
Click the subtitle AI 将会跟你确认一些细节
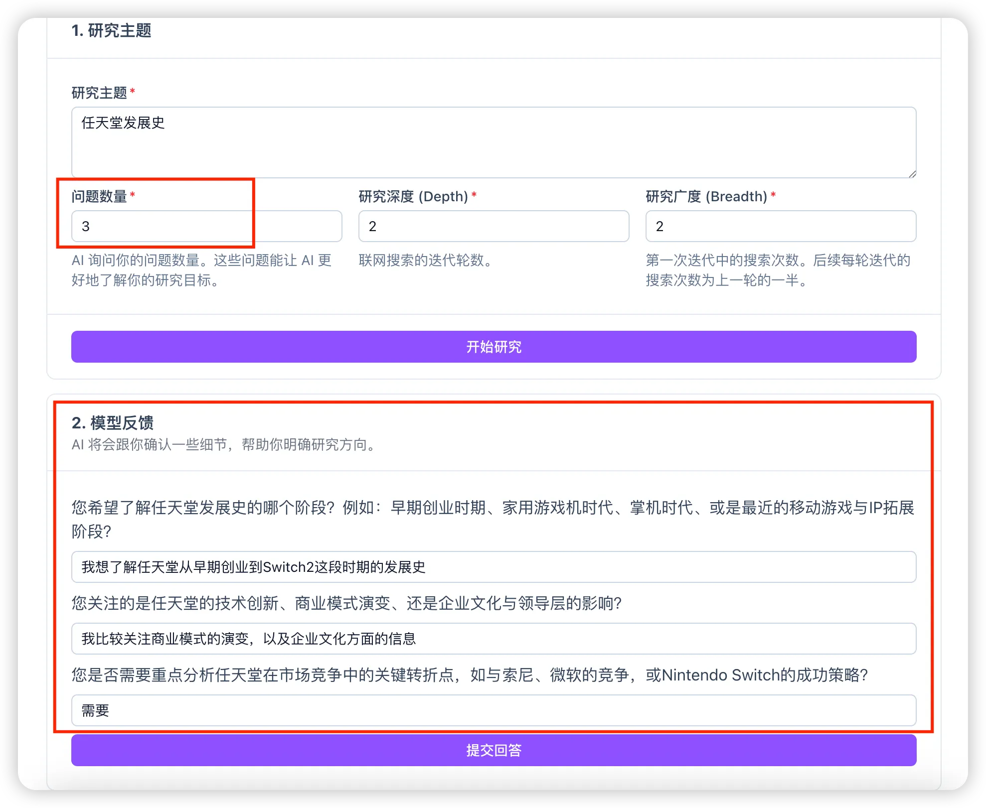223,444
